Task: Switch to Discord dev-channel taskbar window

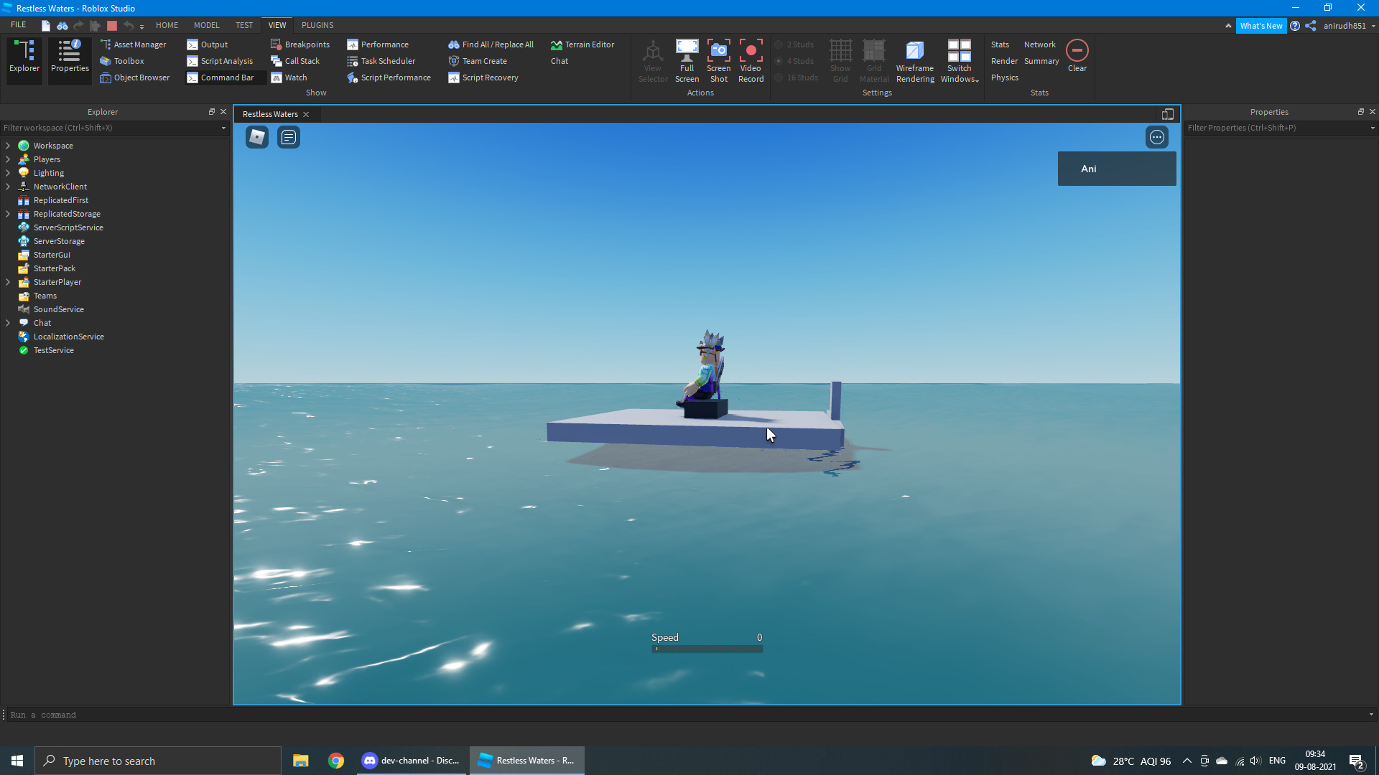Action: click(412, 761)
